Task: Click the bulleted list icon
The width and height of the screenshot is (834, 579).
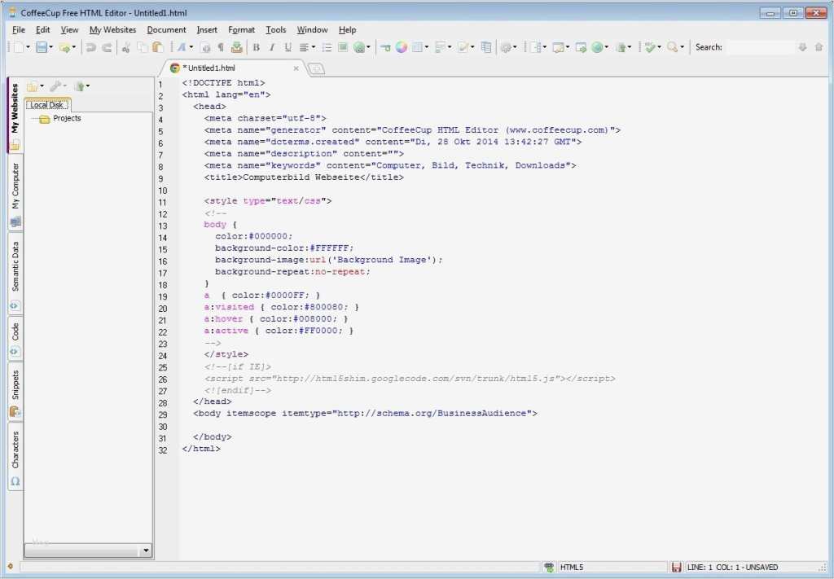Action: pos(327,48)
